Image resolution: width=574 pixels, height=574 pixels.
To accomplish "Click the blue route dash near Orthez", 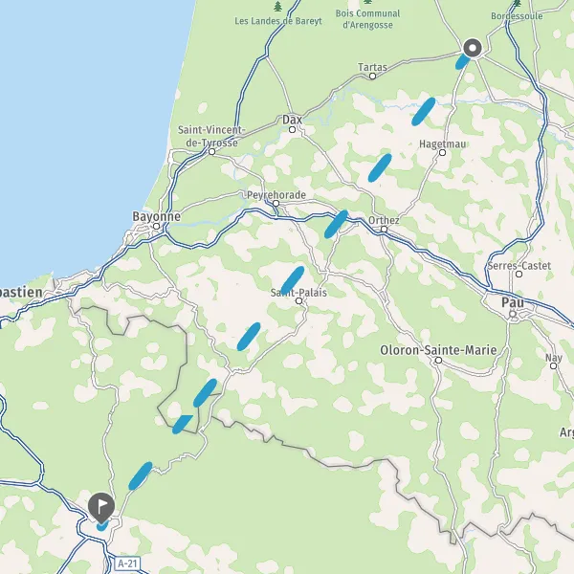I will 336,224.
